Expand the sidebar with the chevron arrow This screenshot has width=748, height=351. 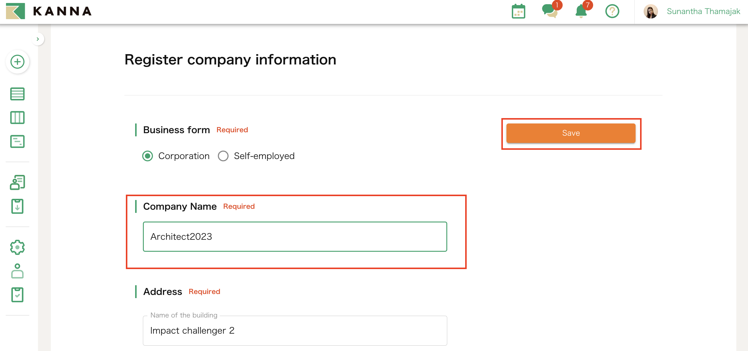[x=38, y=39]
